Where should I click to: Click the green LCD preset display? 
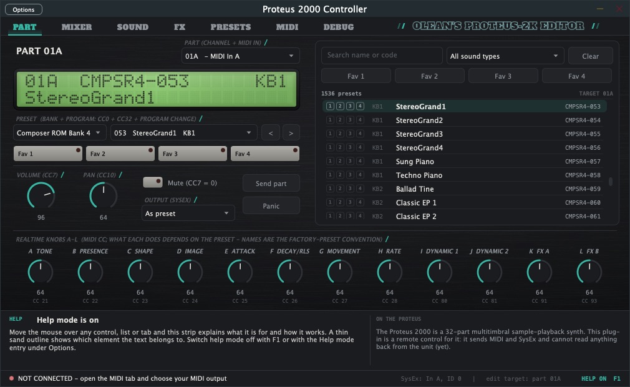(157, 90)
